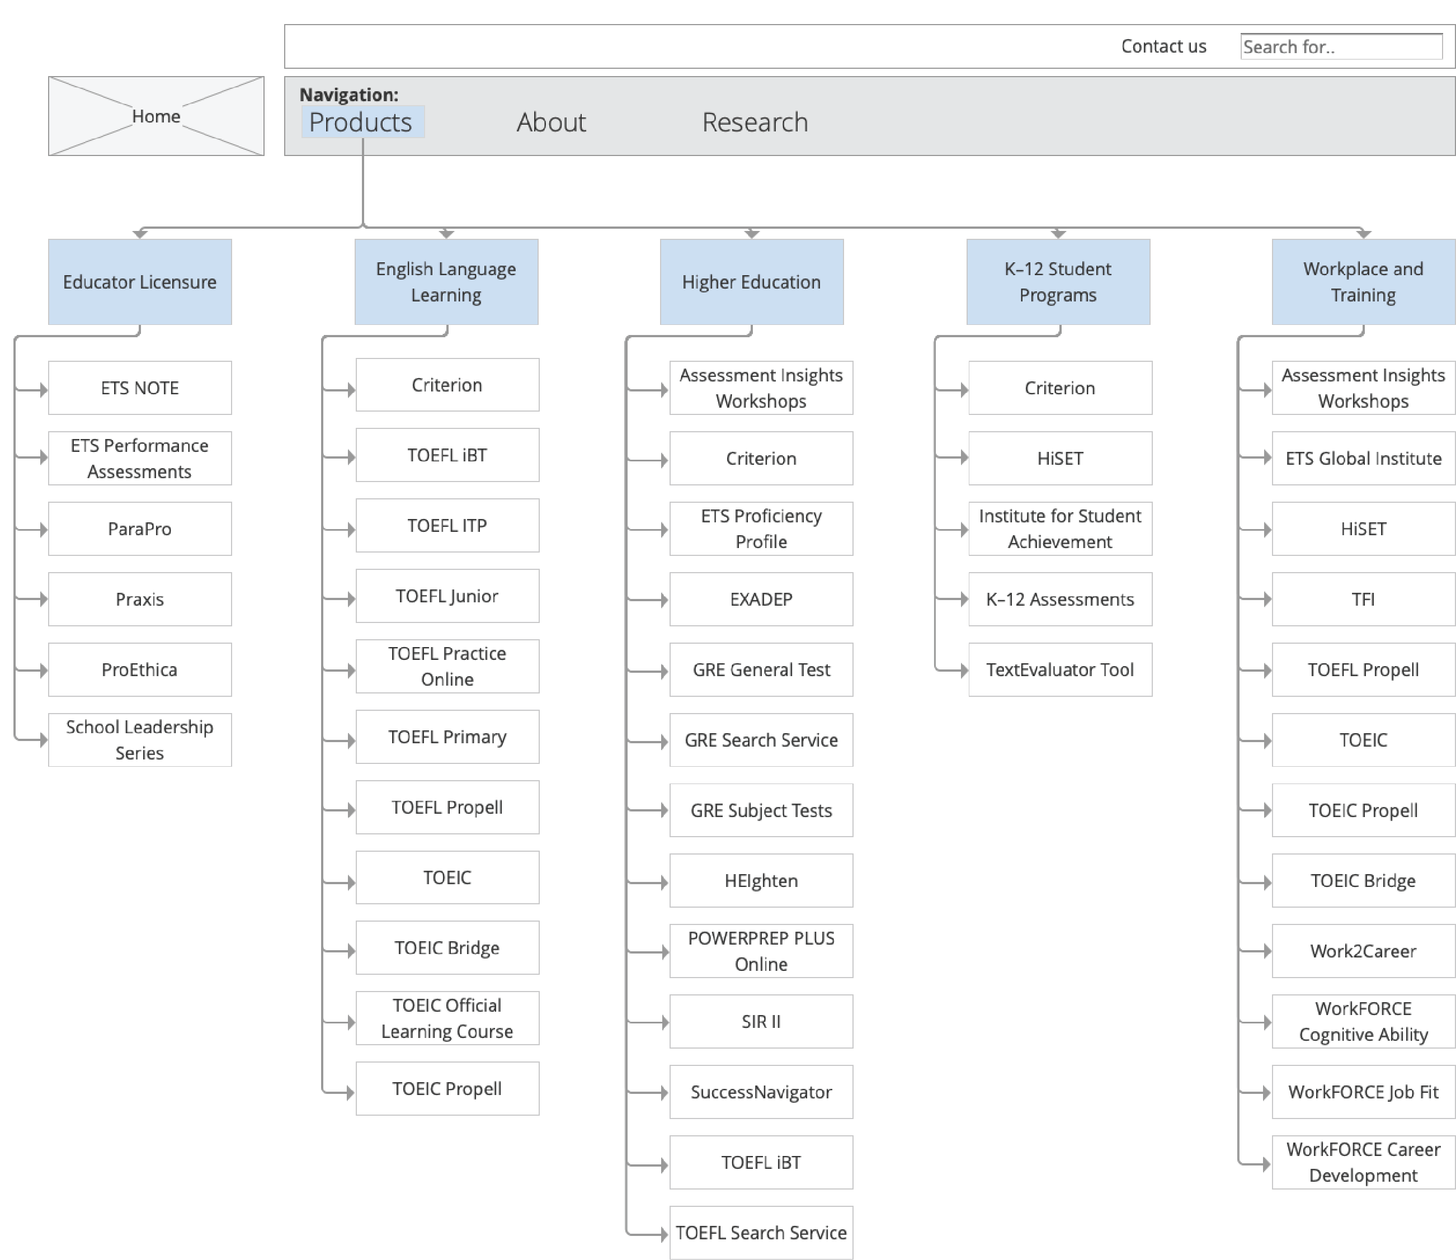This screenshot has height=1260, width=1456.
Task: Open the WorkFORCE Job Fit item
Action: pyautogui.click(x=1363, y=1092)
